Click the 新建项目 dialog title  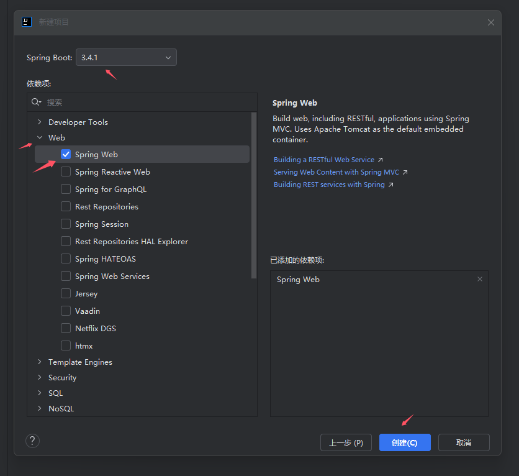(x=53, y=22)
